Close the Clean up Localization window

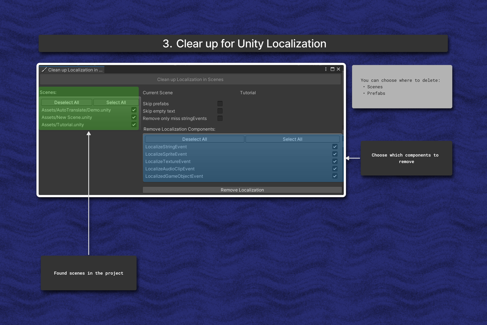coord(338,69)
